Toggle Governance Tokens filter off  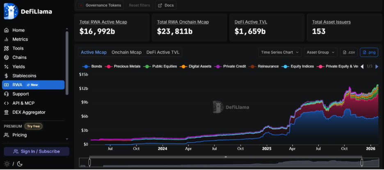(100, 5)
